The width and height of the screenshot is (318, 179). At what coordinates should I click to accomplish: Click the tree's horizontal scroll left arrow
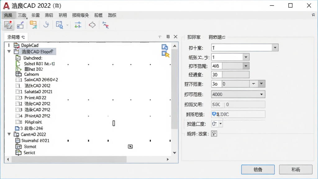point(8,159)
